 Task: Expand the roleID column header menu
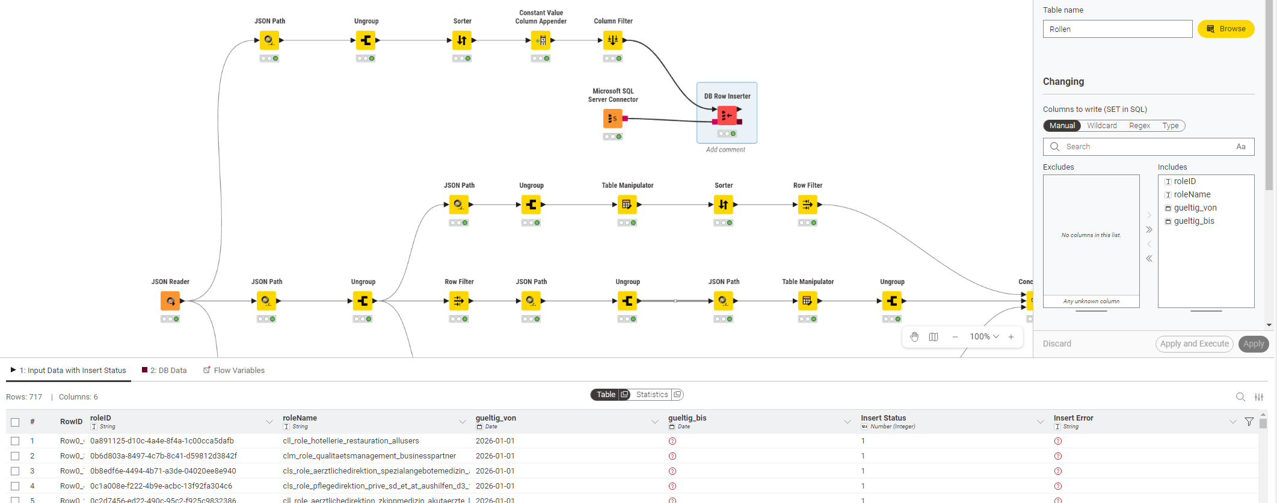pyautogui.click(x=269, y=422)
